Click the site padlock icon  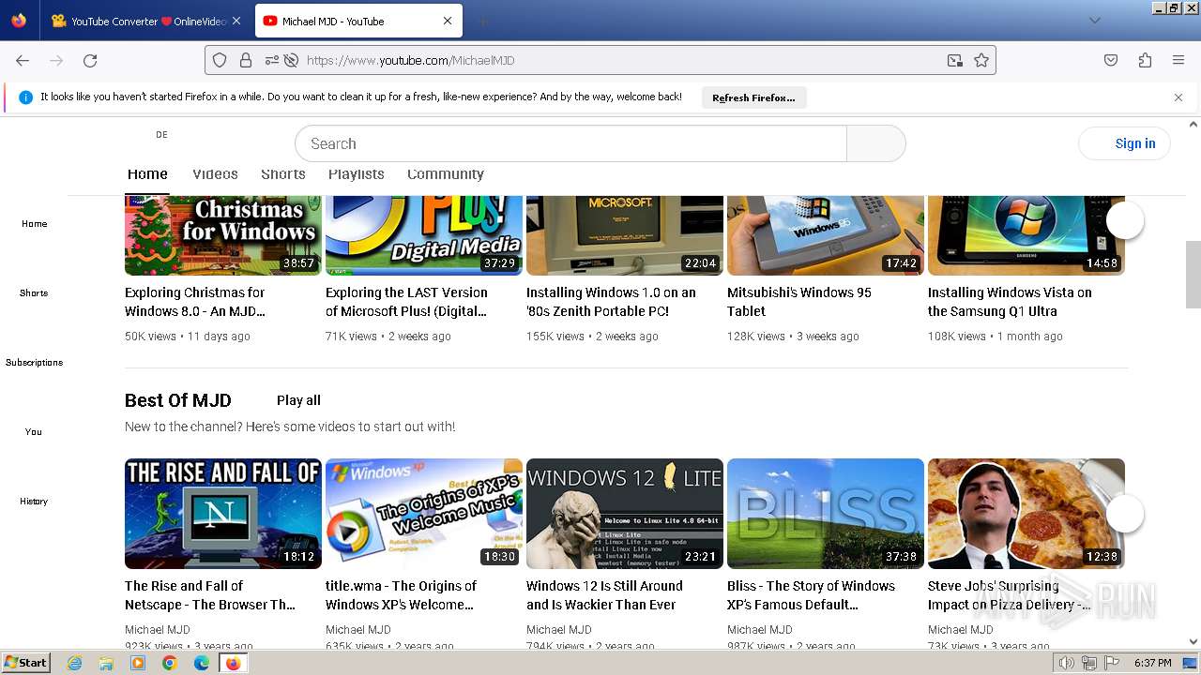click(246, 60)
